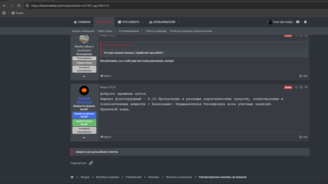Expand the Валерий Восточный profile details chevron
Viewport: 328px width, 184px height.
click(x=84, y=137)
